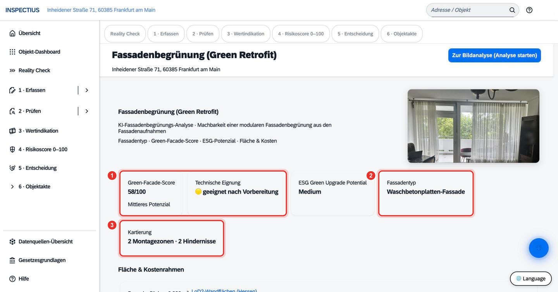The width and height of the screenshot is (558, 292).
Task: Click the Reality Check arrows icon in sidebar
Action: pyautogui.click(x=12, y=70)
